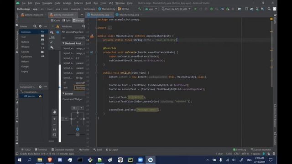
Task: Adjust the horizontal bias slider in Constraint Widget
Action: 78,134
